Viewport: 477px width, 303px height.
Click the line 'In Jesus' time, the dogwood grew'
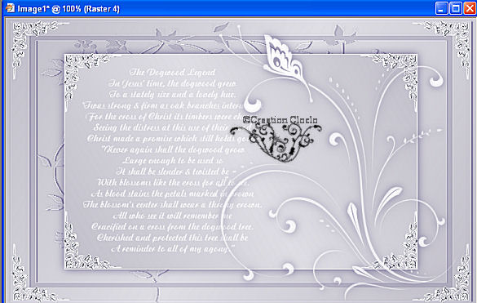(x=172, y=83)
